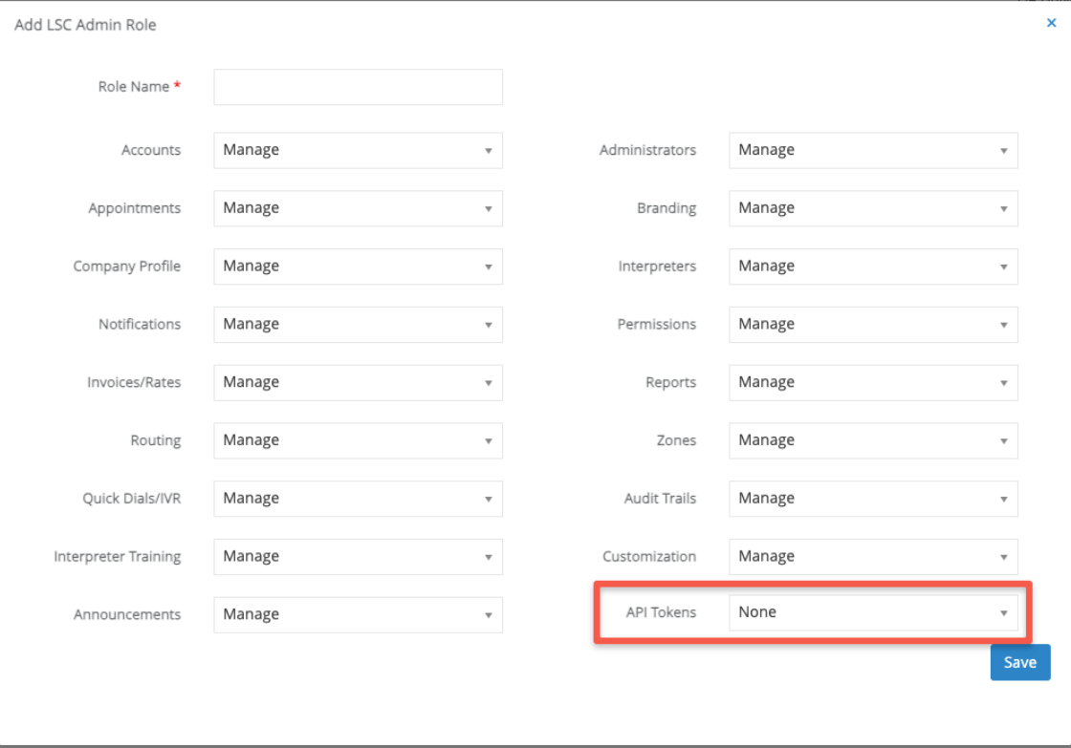Open the API Tokens dropdown set to None

tap(872, 612)
